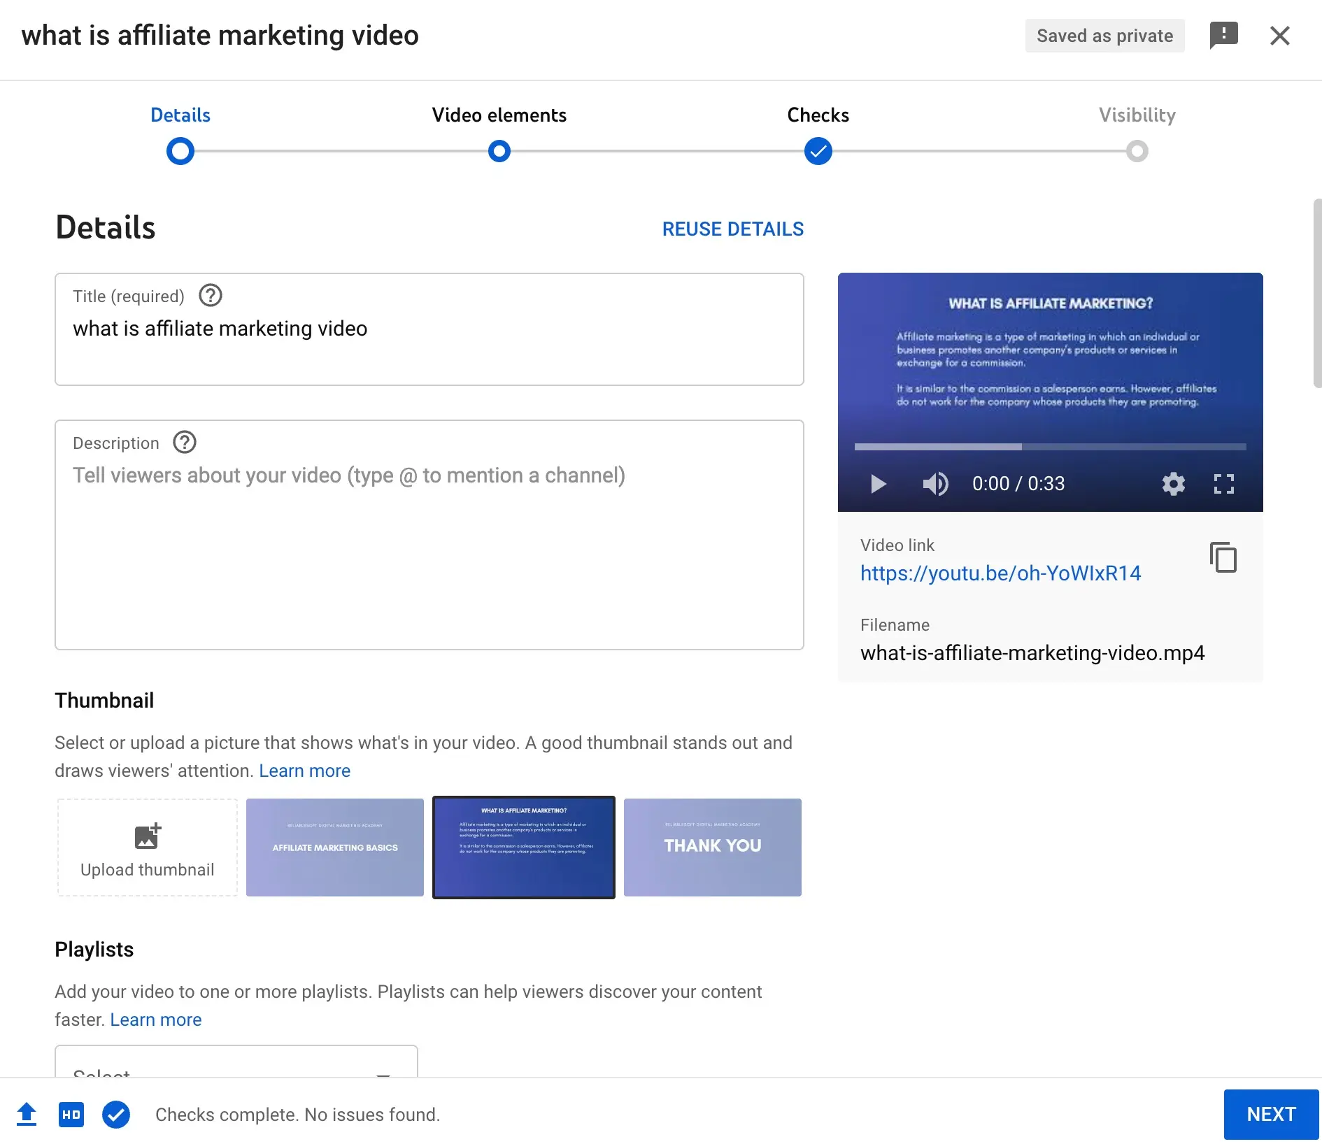Click the upload status arrow icon

coord(27,1114)
